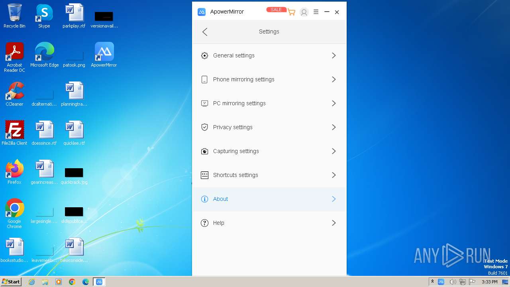
Task: Select the About entry
Action: (x=269, y=199)
